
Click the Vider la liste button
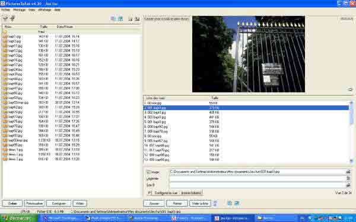pyautogui.click(x=200, y=203)
